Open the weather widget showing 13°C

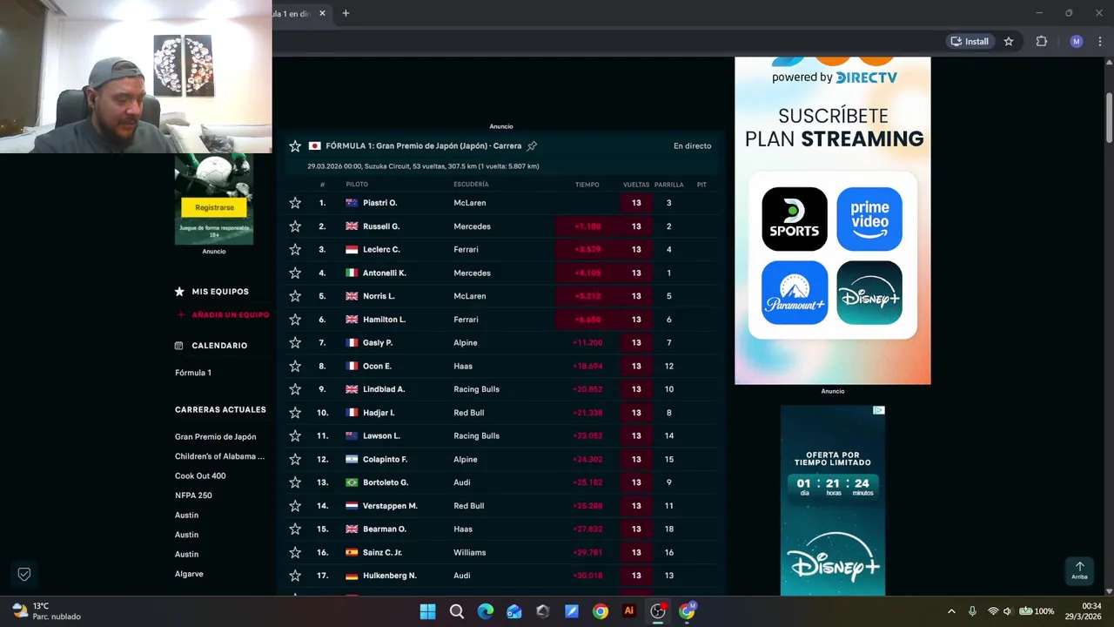tap(47, 611)
